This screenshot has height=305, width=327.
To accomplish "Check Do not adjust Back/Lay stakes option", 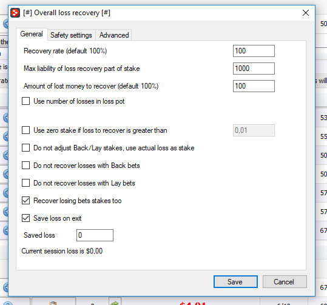I will [26, 148].
